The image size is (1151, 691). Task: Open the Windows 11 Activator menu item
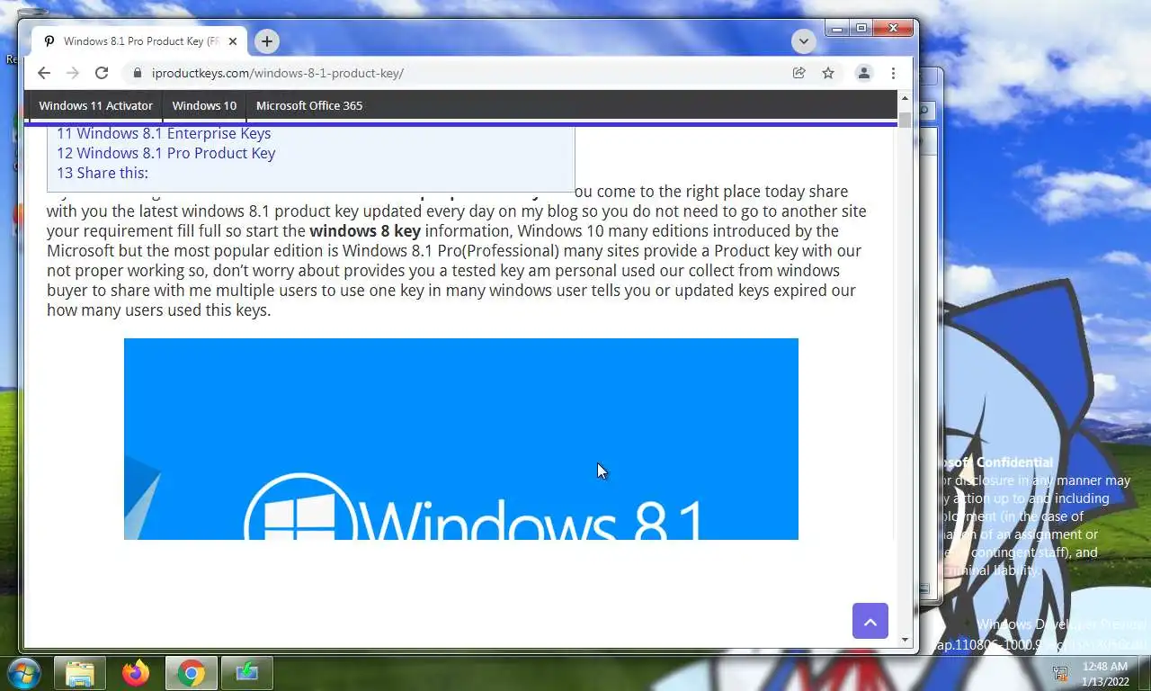click(x=95, y=105)
